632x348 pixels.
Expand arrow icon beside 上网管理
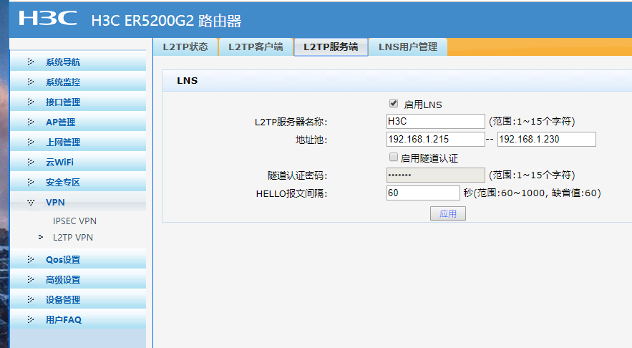click(31, 142)
